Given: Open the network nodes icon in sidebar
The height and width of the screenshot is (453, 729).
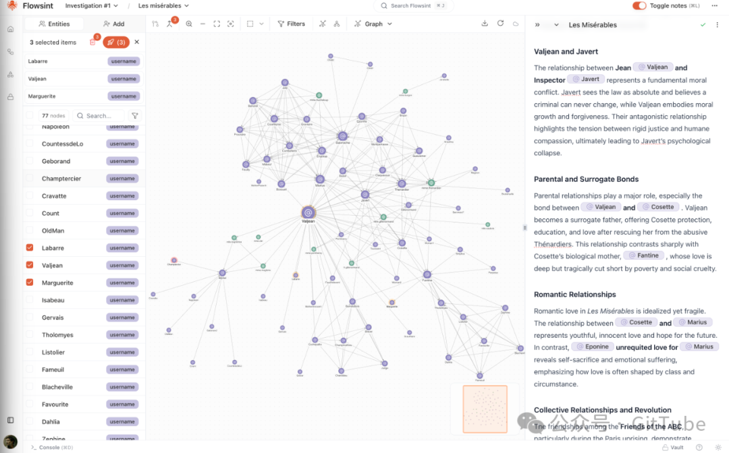Looking at the screenshot, I should click(x=10, y=74).
